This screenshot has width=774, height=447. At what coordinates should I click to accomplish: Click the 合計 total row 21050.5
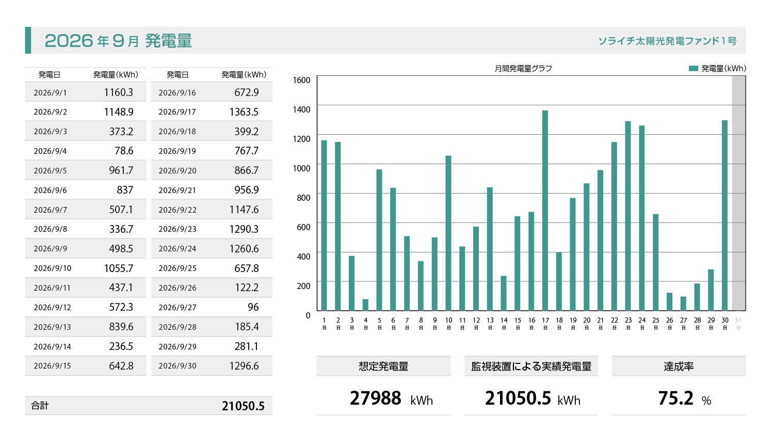tap(149, 406)
